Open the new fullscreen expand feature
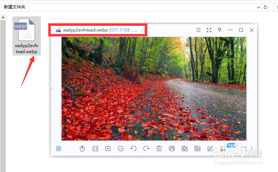This screenshot has height=172, width=278. tap(244, 149)
